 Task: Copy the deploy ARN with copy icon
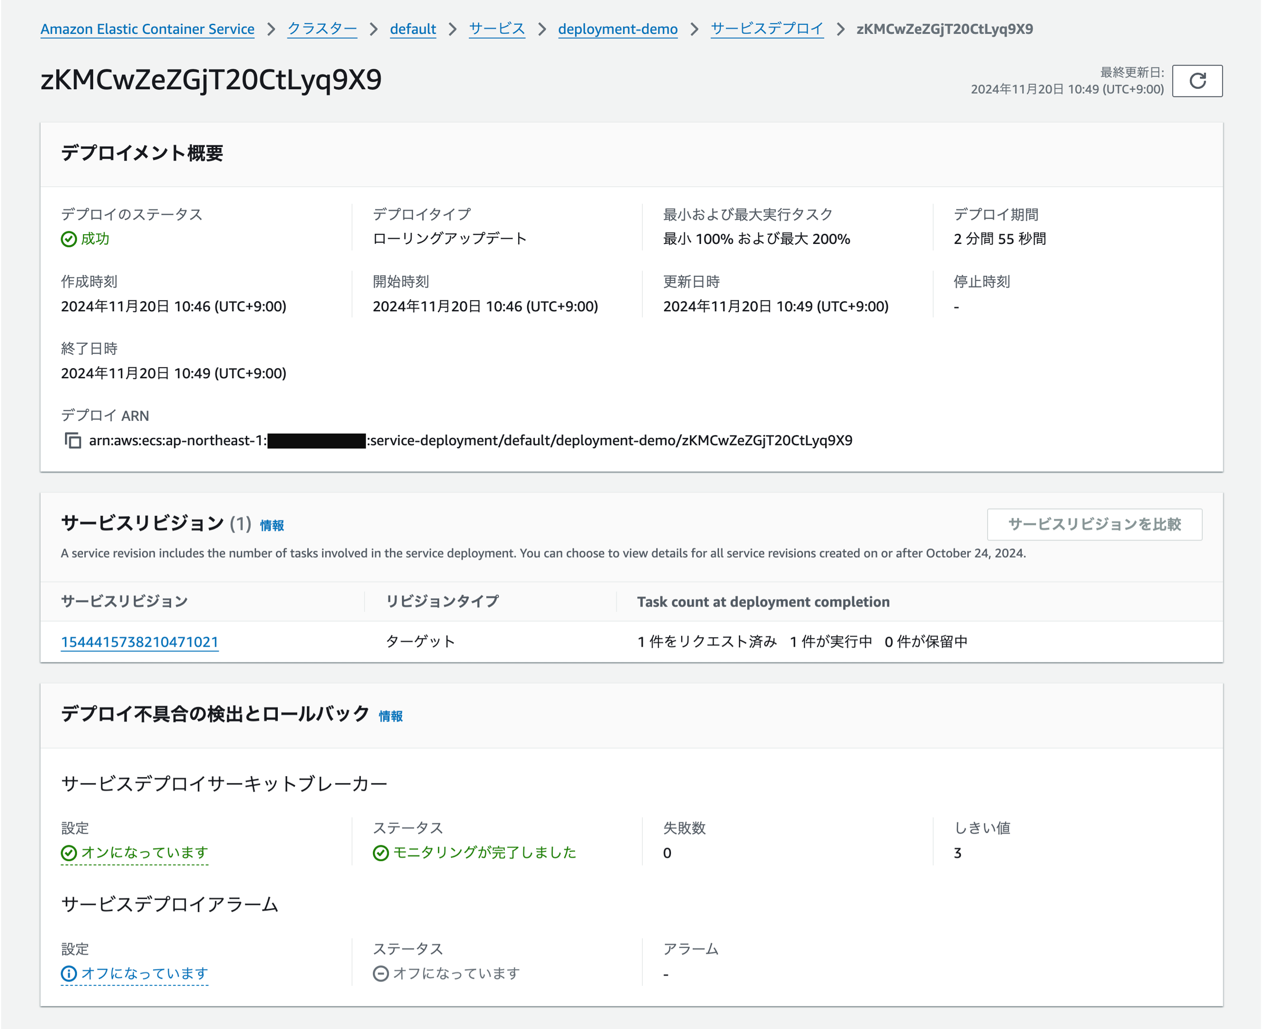pyautogui.click(x=73, y=440)
